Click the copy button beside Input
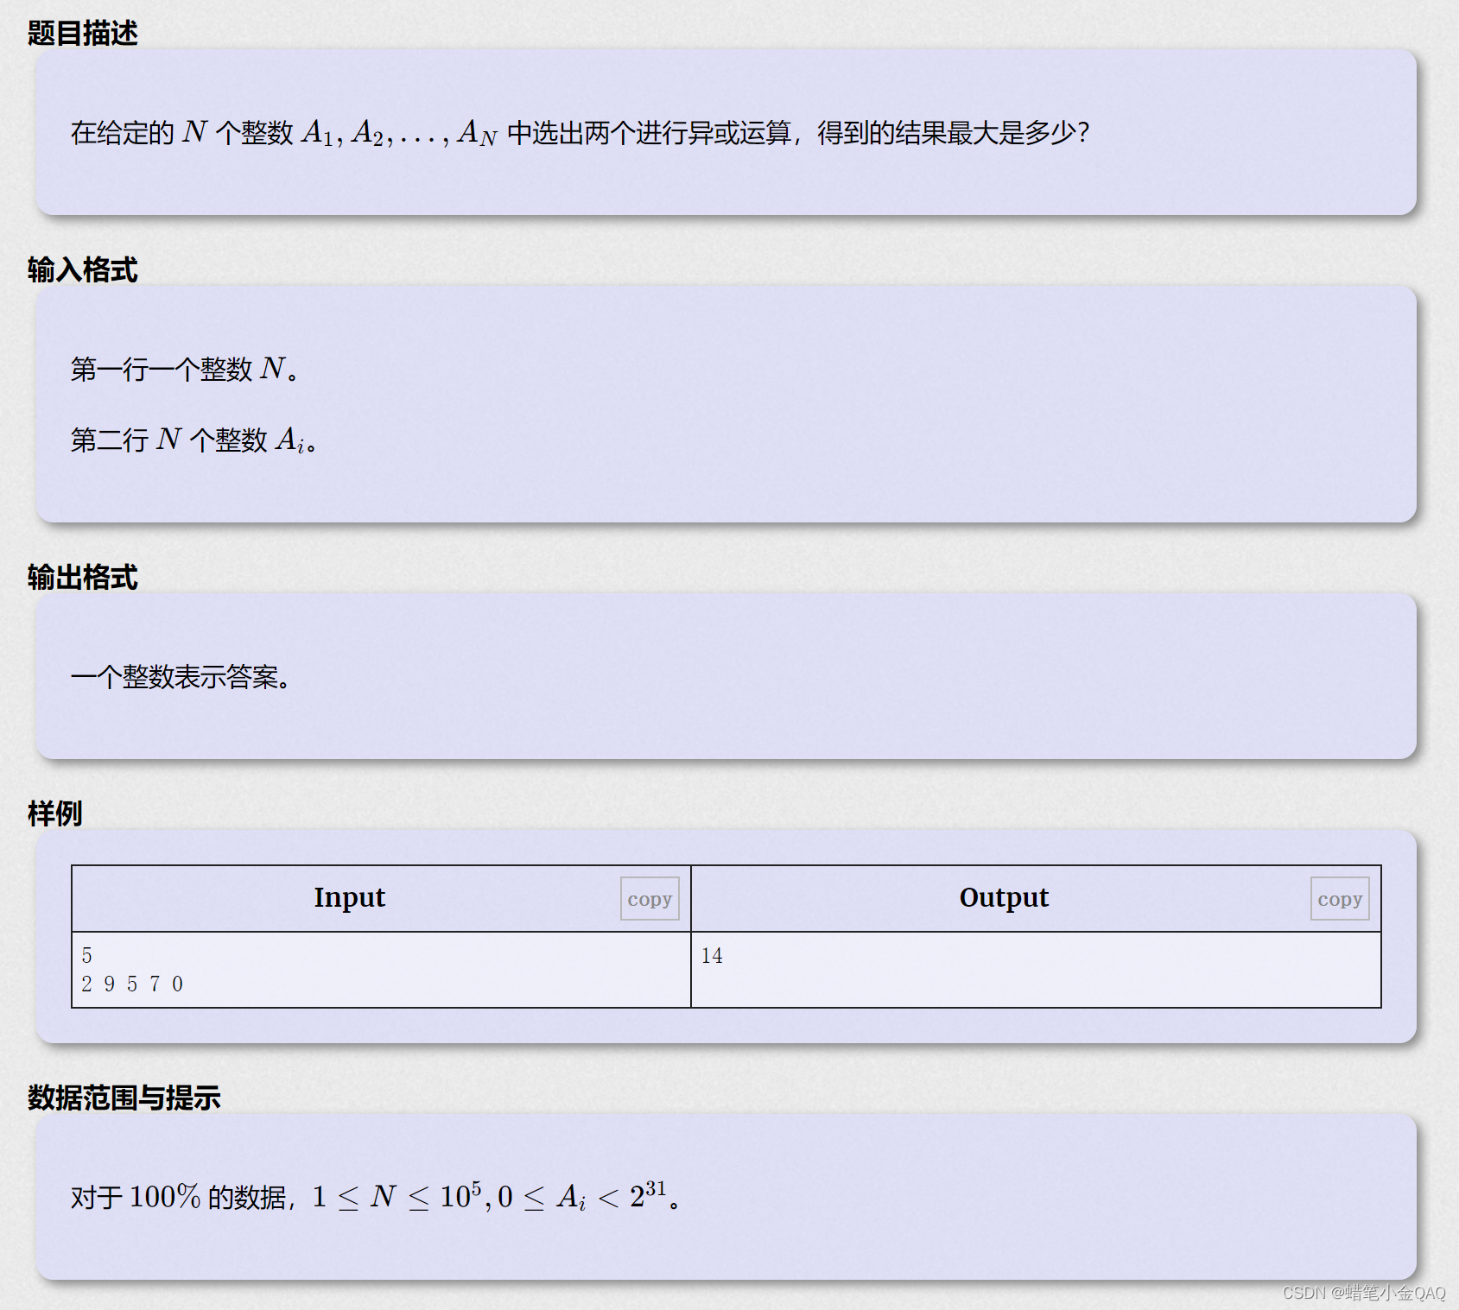 650,899
